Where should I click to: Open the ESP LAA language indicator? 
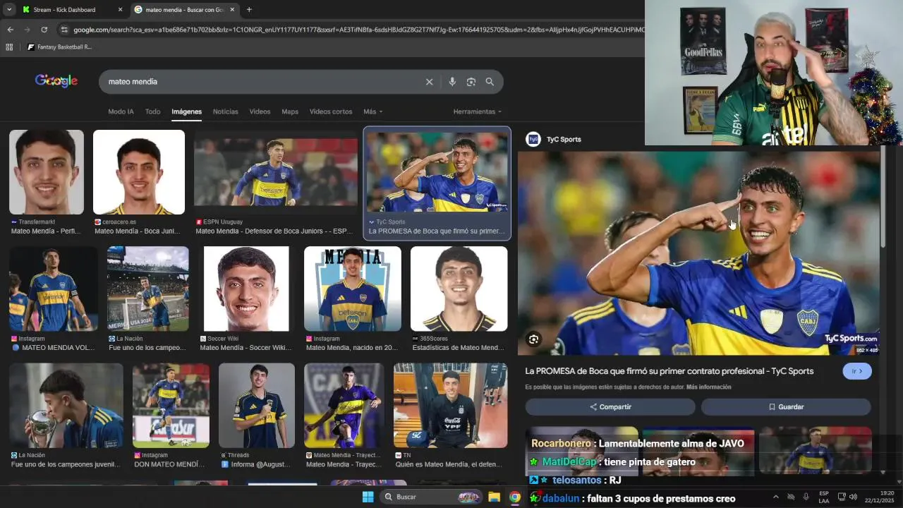tap(824, 497)
